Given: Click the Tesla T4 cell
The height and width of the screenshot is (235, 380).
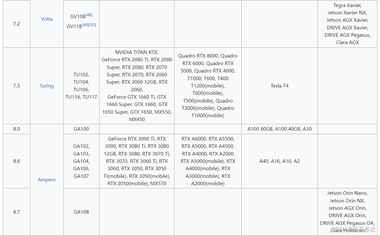Looking at the screenshot, I should pyautogui.click(x=279, y=86).
